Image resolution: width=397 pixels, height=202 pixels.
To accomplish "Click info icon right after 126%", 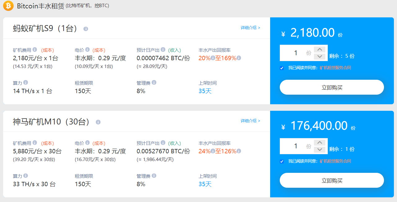I will click(239, 151).
